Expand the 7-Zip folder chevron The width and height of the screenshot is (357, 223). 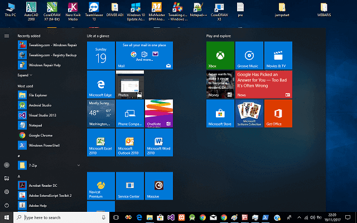(79, 165)
